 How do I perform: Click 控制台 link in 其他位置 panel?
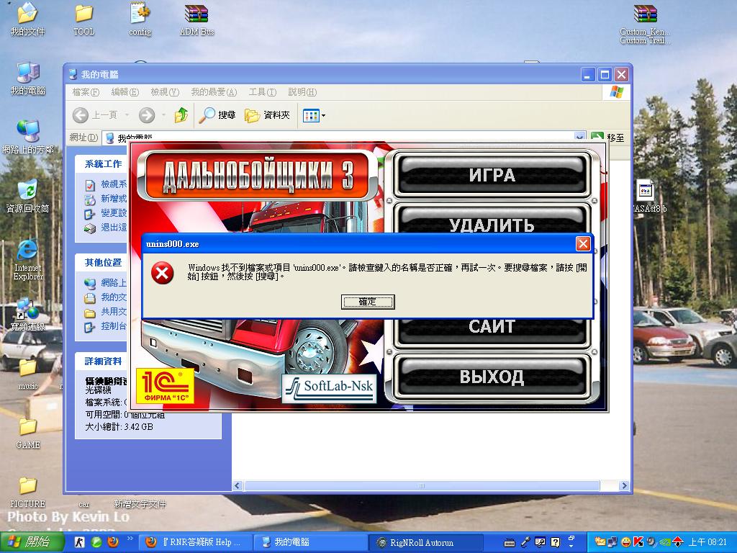point(107,326)
